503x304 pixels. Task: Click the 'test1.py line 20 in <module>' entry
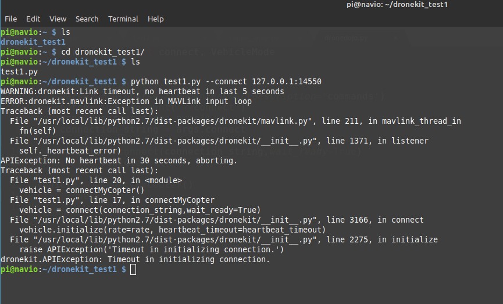96,180
